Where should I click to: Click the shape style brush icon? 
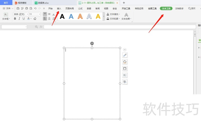click(x=125, y=55)
